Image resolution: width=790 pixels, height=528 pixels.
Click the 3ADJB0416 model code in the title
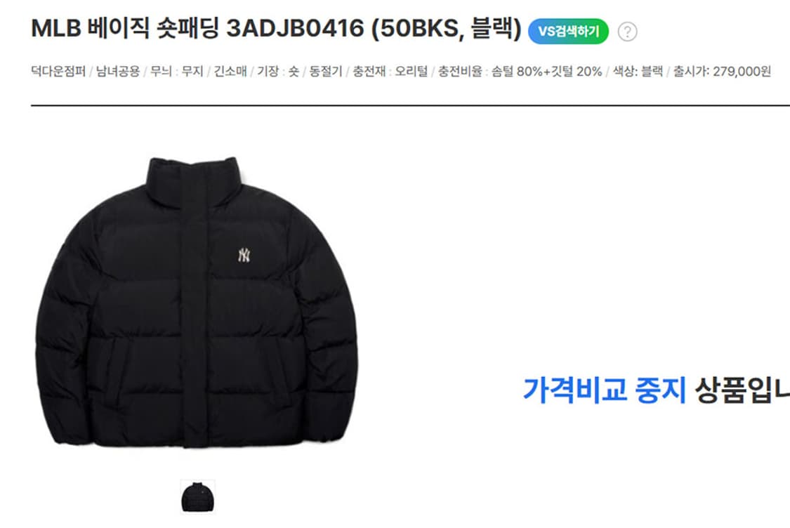[295, 28]
